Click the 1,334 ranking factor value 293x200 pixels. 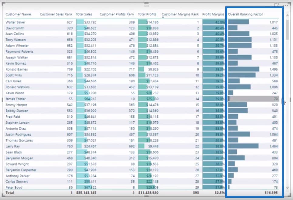tap(274, 75)
